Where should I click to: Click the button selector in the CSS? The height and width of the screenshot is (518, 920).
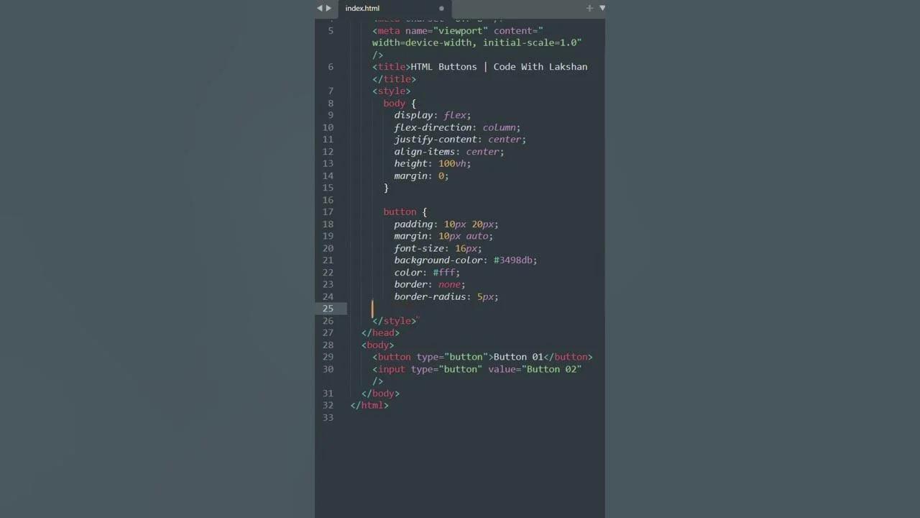(400, 212)
